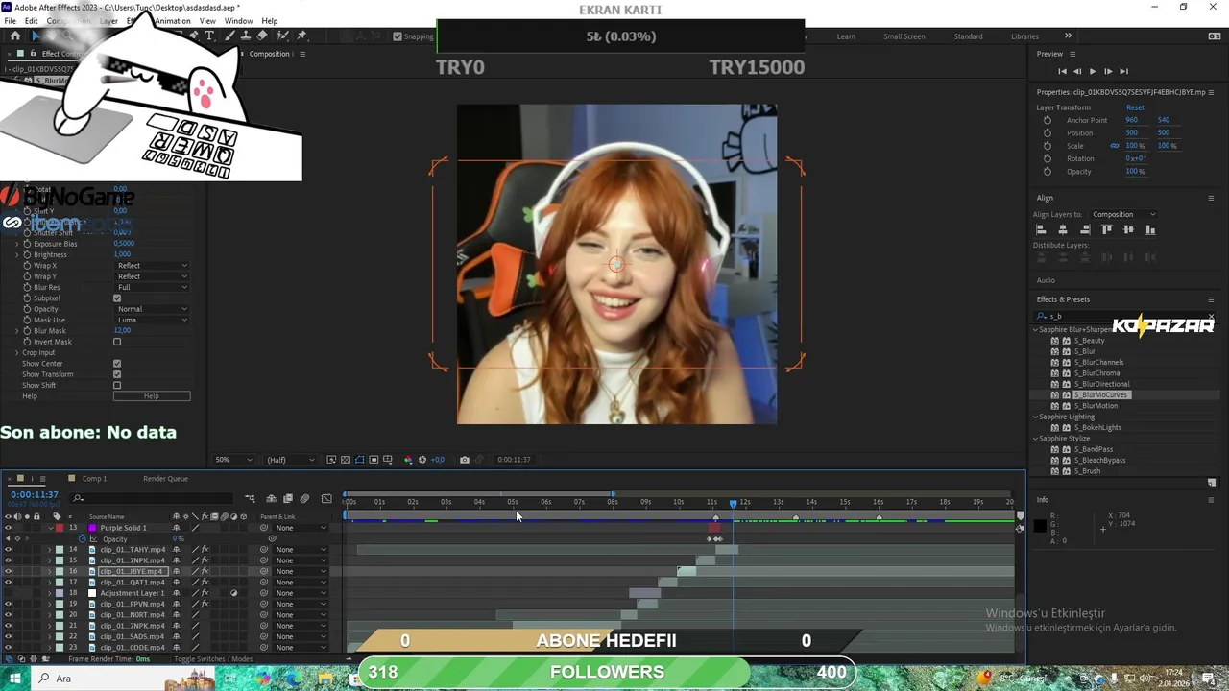Expand the Crop Input group

pyautogui.click(x=16, y=352)
